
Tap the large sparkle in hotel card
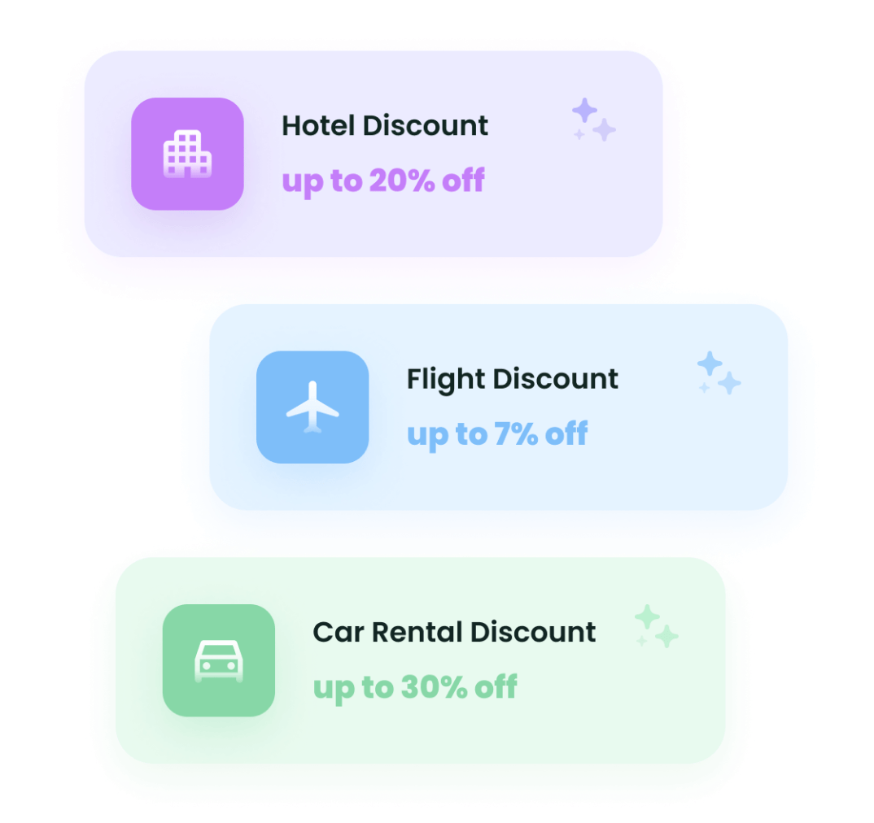[x=585, y=110]
